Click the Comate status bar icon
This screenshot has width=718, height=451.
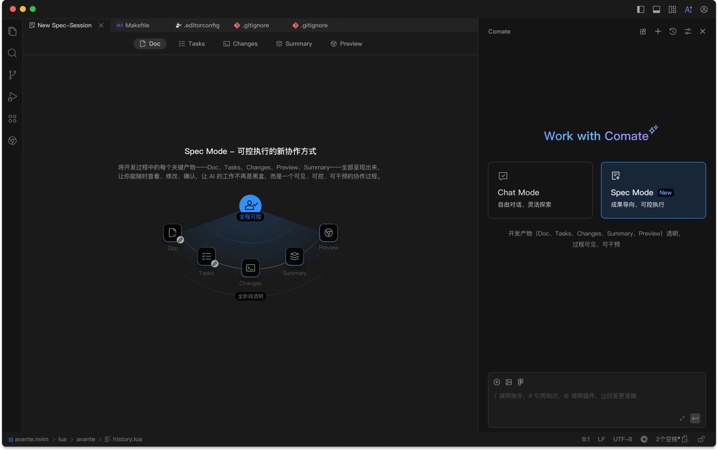pyautogui.click(x=644, y=439)
